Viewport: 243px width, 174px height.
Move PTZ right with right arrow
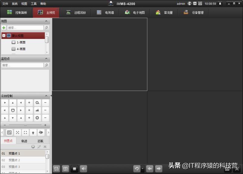point(21,110)
